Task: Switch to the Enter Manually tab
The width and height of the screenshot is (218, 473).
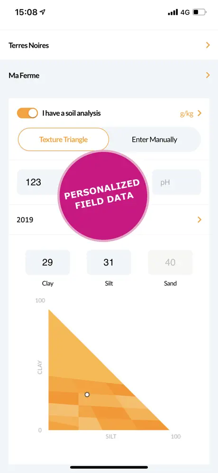Action: [x=154, y=139]
